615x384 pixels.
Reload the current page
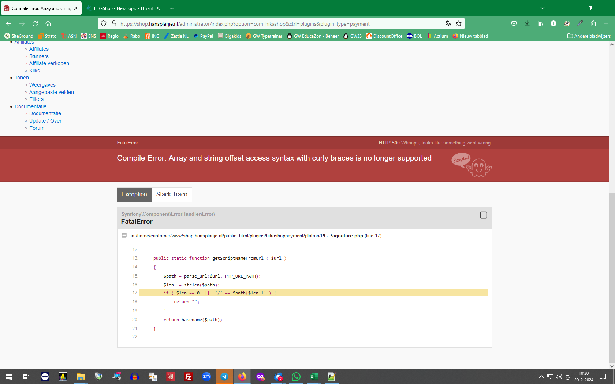(x=35, y=24)
